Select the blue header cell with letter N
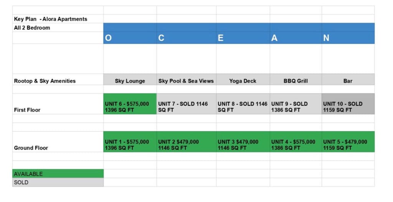 348,38
